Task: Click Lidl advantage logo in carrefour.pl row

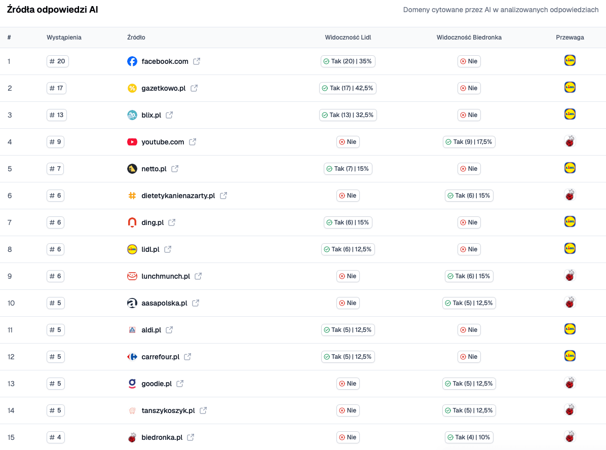Action: (x=570, y=356)
